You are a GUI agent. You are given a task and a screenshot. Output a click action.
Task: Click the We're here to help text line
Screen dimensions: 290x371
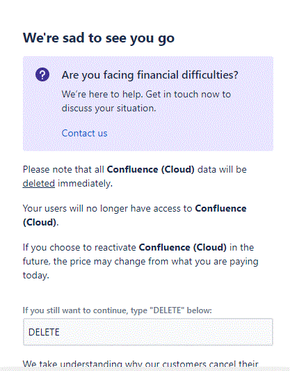(x=146, y=94)
